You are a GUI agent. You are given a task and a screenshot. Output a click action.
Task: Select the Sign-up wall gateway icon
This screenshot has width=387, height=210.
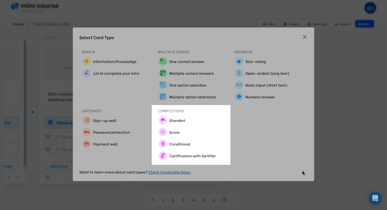coord(87,121)
